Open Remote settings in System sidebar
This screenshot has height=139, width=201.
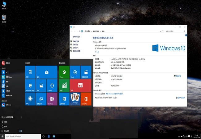75,44
